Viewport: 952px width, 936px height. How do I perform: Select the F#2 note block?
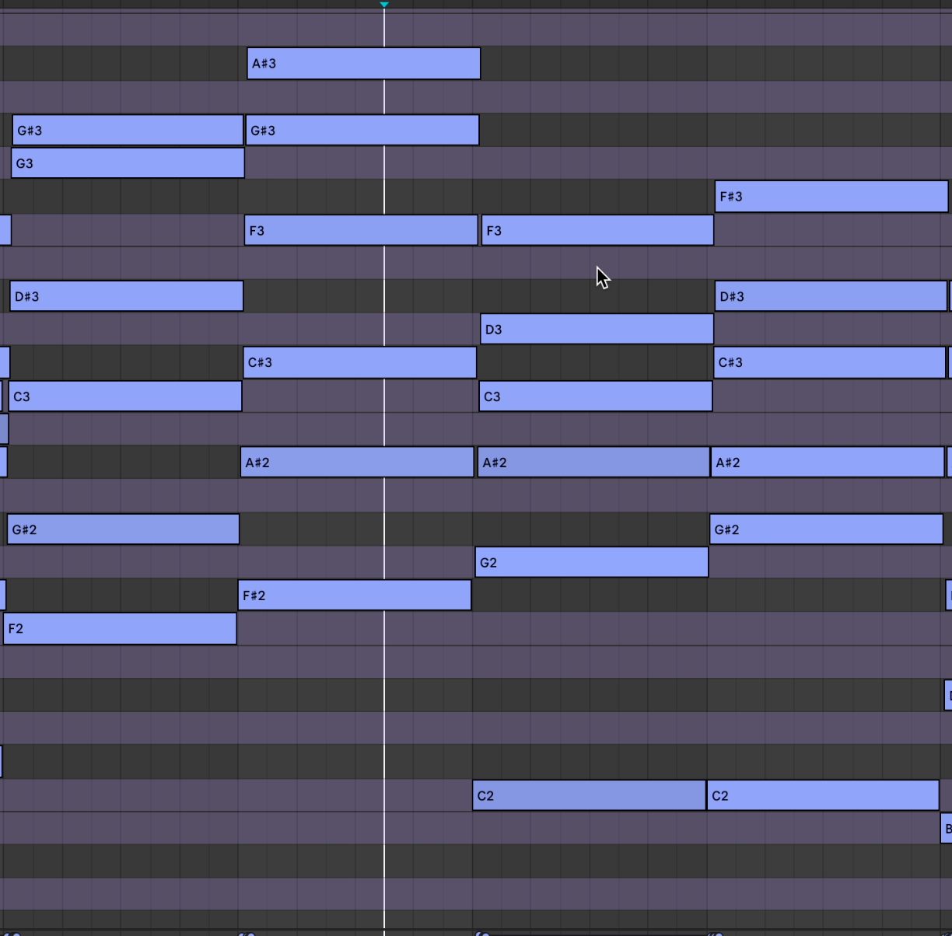pyautogui.click(x=354, y=595)
